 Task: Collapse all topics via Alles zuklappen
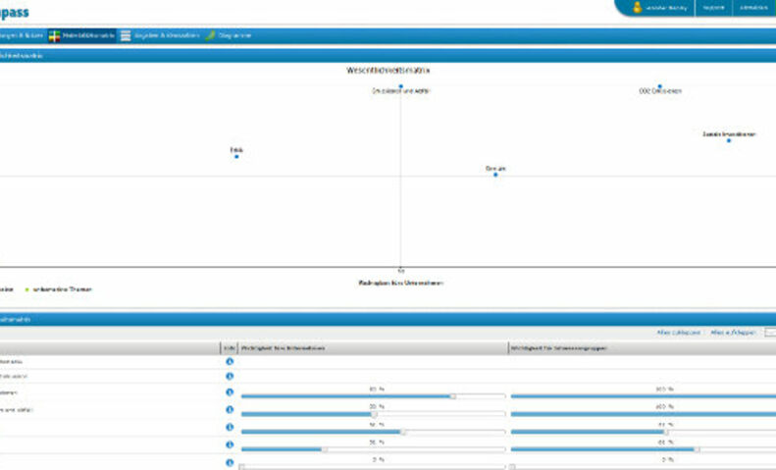679,334
